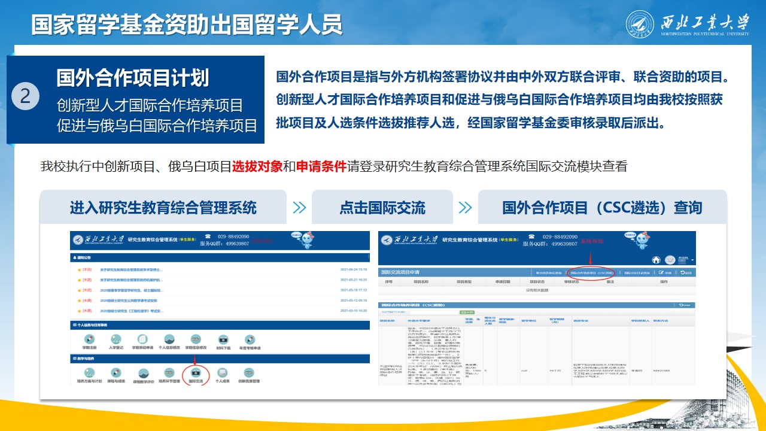Image resolution: width=766 pixels, height=431 pixels.
Task: Open user account dropdown arrow beside avatar
Action: 692,260
